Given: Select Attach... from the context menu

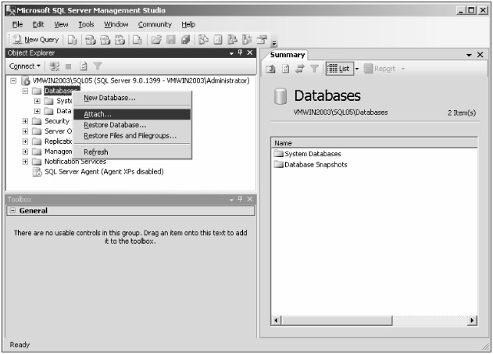Looking at the screenshot, I should click(x=98, y=115).
